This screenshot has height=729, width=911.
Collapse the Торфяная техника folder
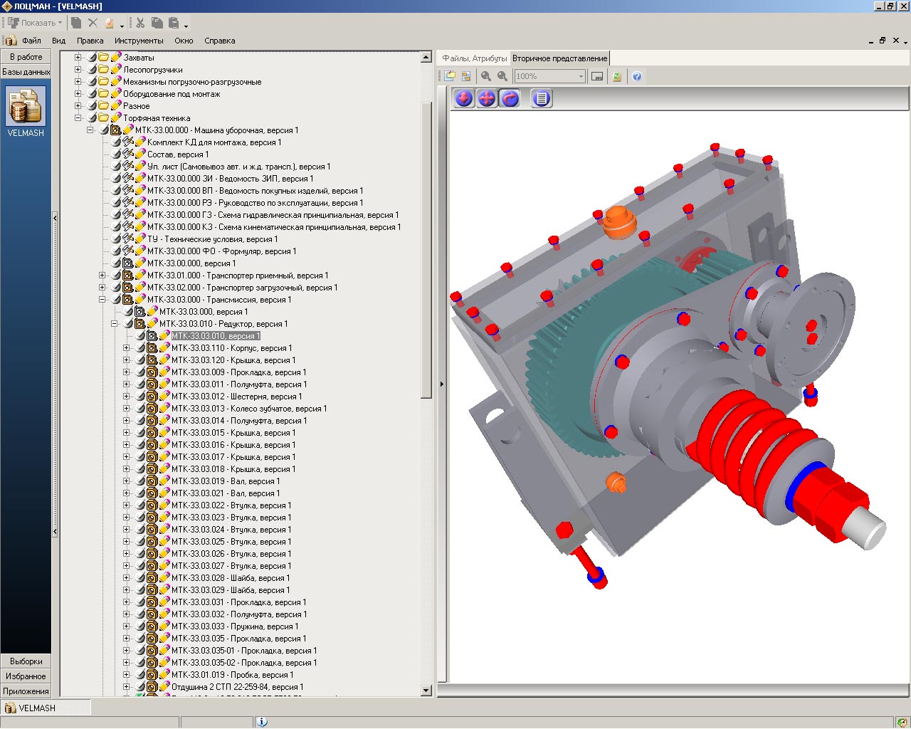coord(78,118)
